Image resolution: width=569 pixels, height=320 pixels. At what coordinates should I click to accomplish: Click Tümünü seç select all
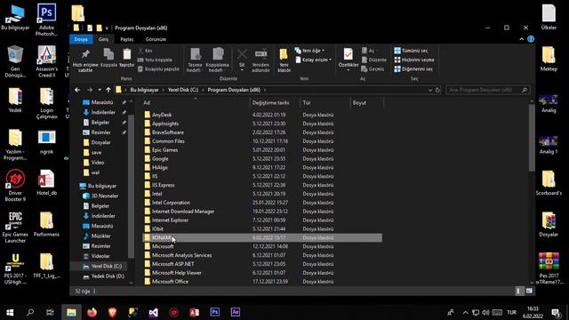[411, 51]
